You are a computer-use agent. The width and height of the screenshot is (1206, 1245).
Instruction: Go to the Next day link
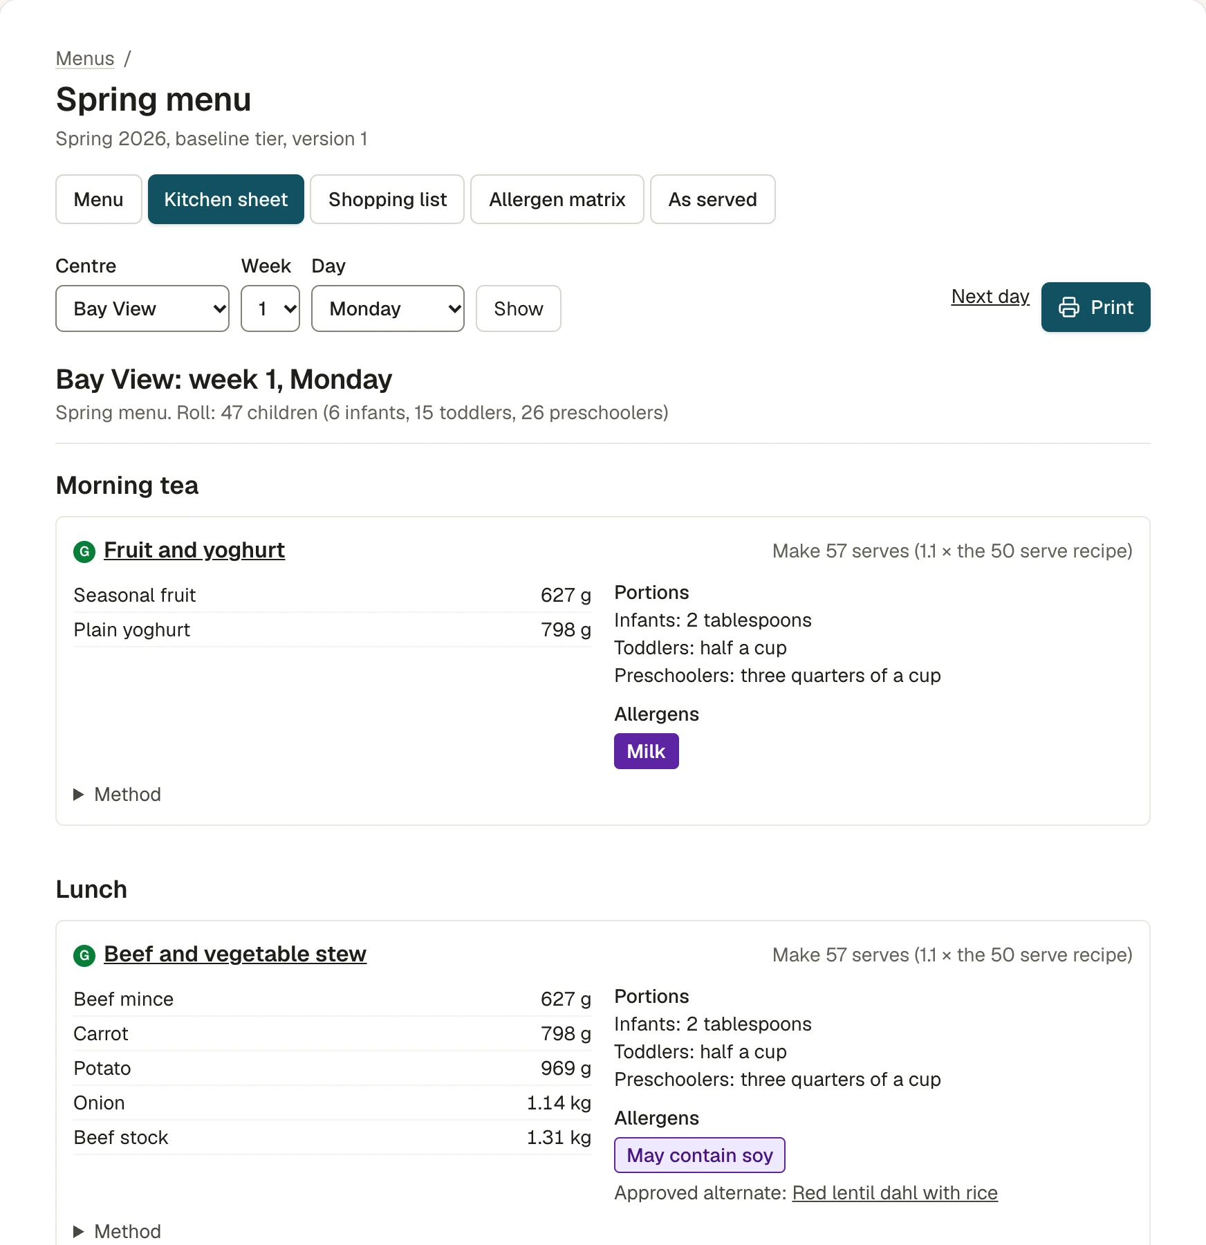(990, 297)
